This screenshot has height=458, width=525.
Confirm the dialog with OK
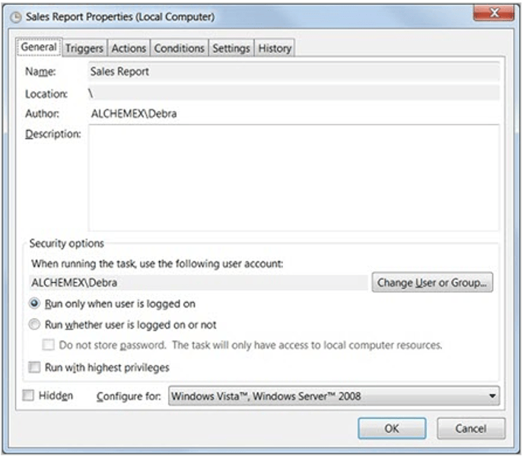click(391, 428)
